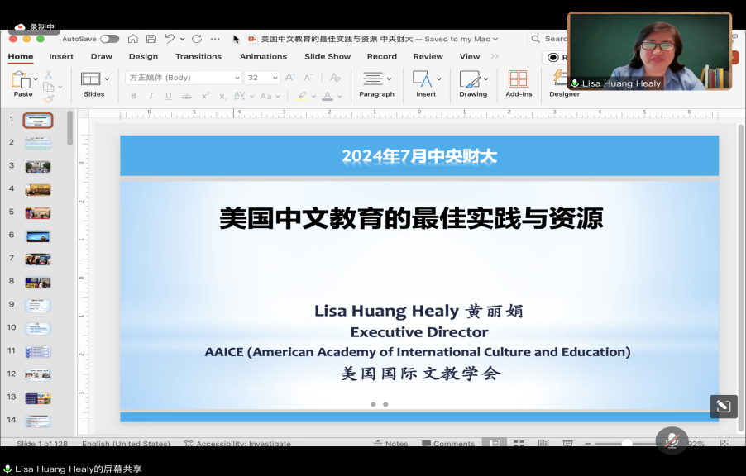Switch to the Transitions tab
The width and height of the screenshot is (746, 476).
click(198, 56)
